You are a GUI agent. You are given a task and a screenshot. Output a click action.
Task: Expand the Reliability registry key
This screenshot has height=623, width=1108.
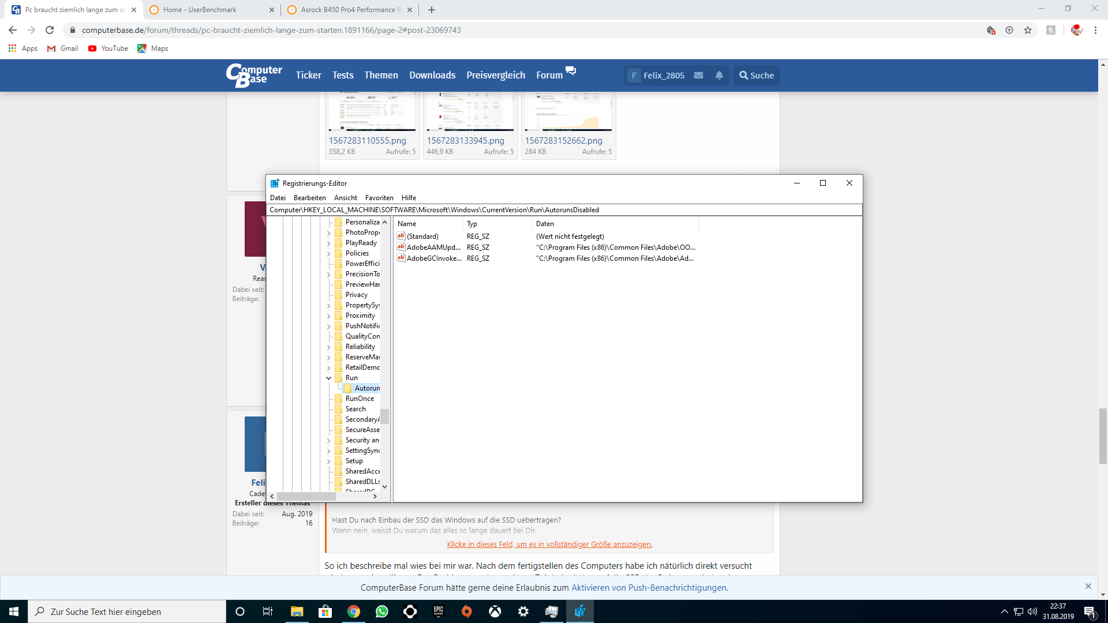pos(329,347)
